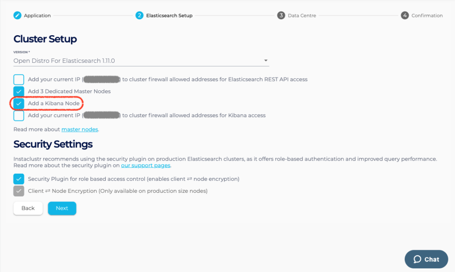
Task: Open the master nodes link
Action: [x=80, y=130]
